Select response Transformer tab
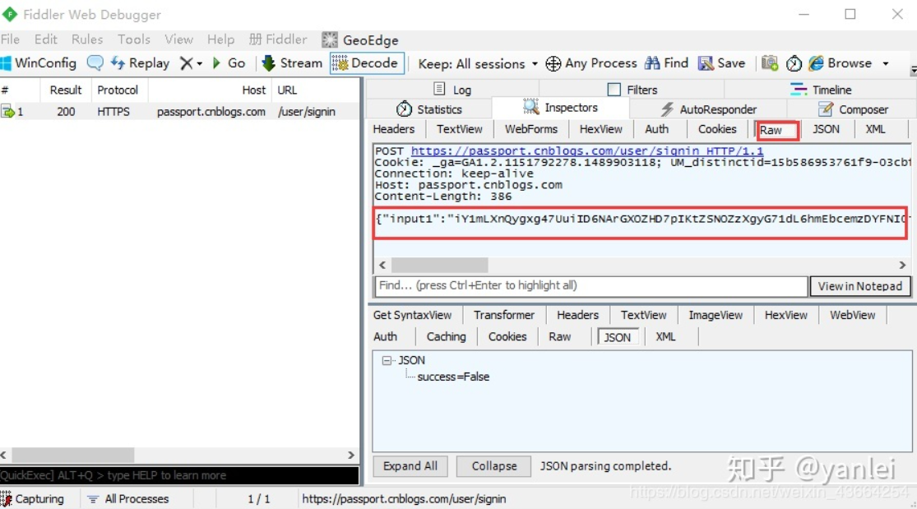This screenshot has width=917, height=509. point(503,315)
